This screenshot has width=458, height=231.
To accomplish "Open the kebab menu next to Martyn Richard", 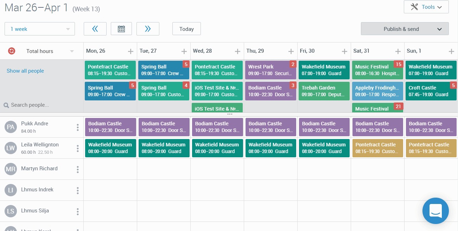I will [77, 169].
